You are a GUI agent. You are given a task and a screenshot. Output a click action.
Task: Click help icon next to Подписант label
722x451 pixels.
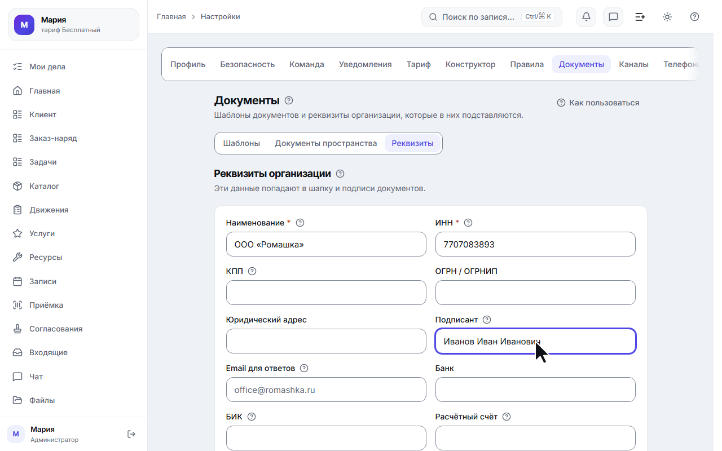pyautogui.click(x=487, y=320)
